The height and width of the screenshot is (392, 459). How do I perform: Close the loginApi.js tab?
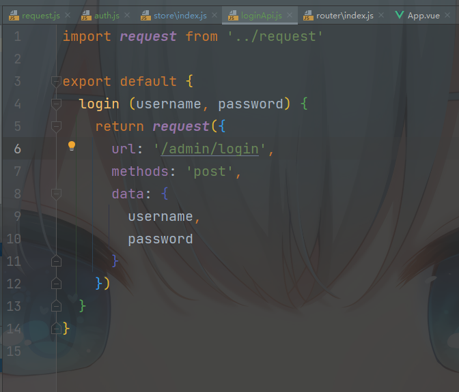tap(290, 15)
